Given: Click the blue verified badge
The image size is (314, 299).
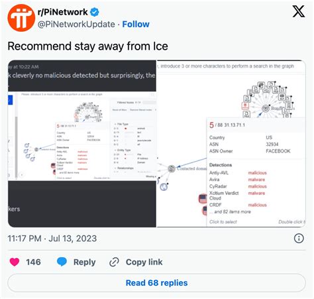Looking at the screenshot, I should pyautogui.click(x=95, y=12).
